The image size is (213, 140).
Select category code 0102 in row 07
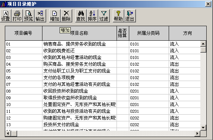(149, 84)
